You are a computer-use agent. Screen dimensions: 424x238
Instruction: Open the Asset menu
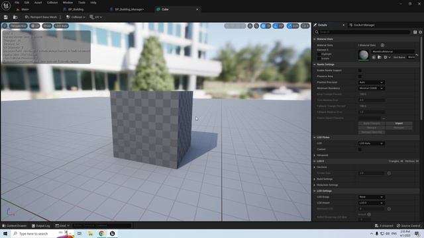click(x=38, y=3)
